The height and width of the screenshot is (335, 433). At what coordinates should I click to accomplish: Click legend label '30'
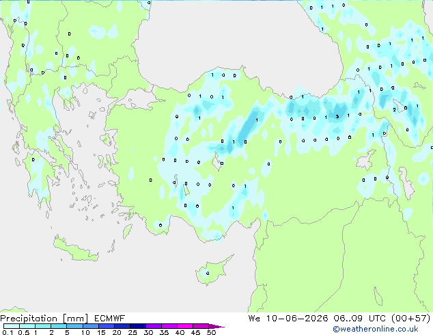tap(148, 332)
